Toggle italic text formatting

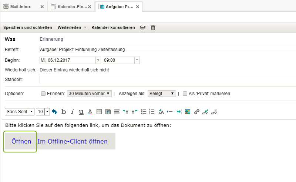(x=72, y=112)
